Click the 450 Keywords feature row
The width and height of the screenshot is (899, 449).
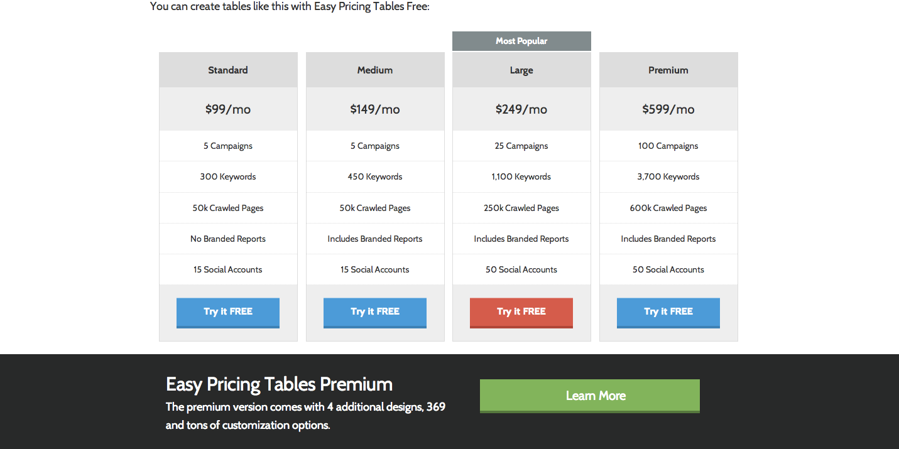coord(375,176)
